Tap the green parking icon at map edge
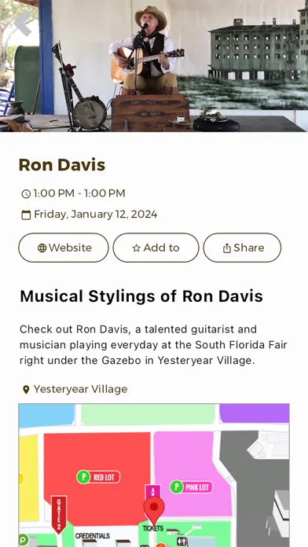The width and height of the screenshot is (308, 547). [x=23, y=540]
